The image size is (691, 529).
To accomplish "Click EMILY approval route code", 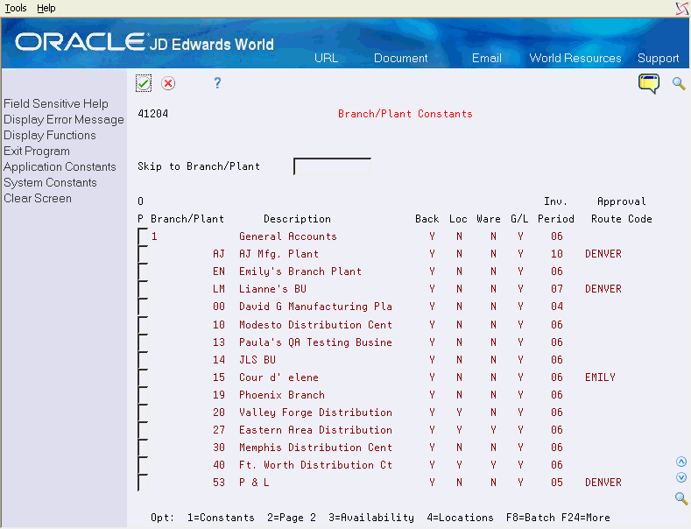I will (600, 377).
